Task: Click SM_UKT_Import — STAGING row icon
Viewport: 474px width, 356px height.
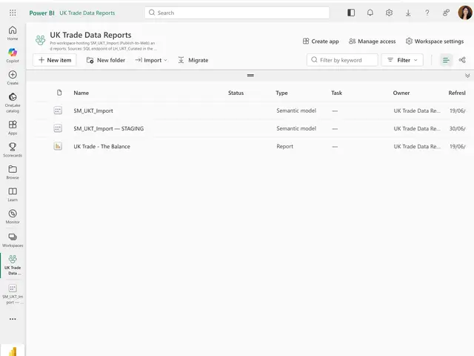Action: [x=58, y=128]
